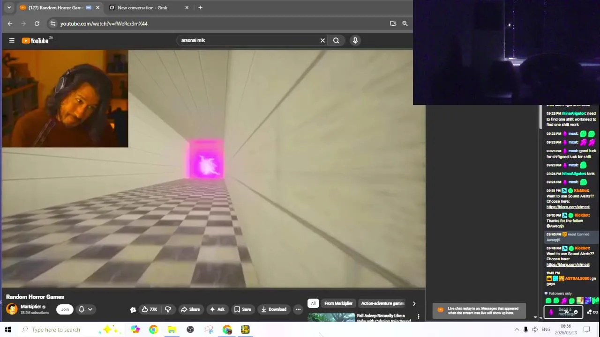Launch Copilot from the taskbar

(x=135, y=330)
